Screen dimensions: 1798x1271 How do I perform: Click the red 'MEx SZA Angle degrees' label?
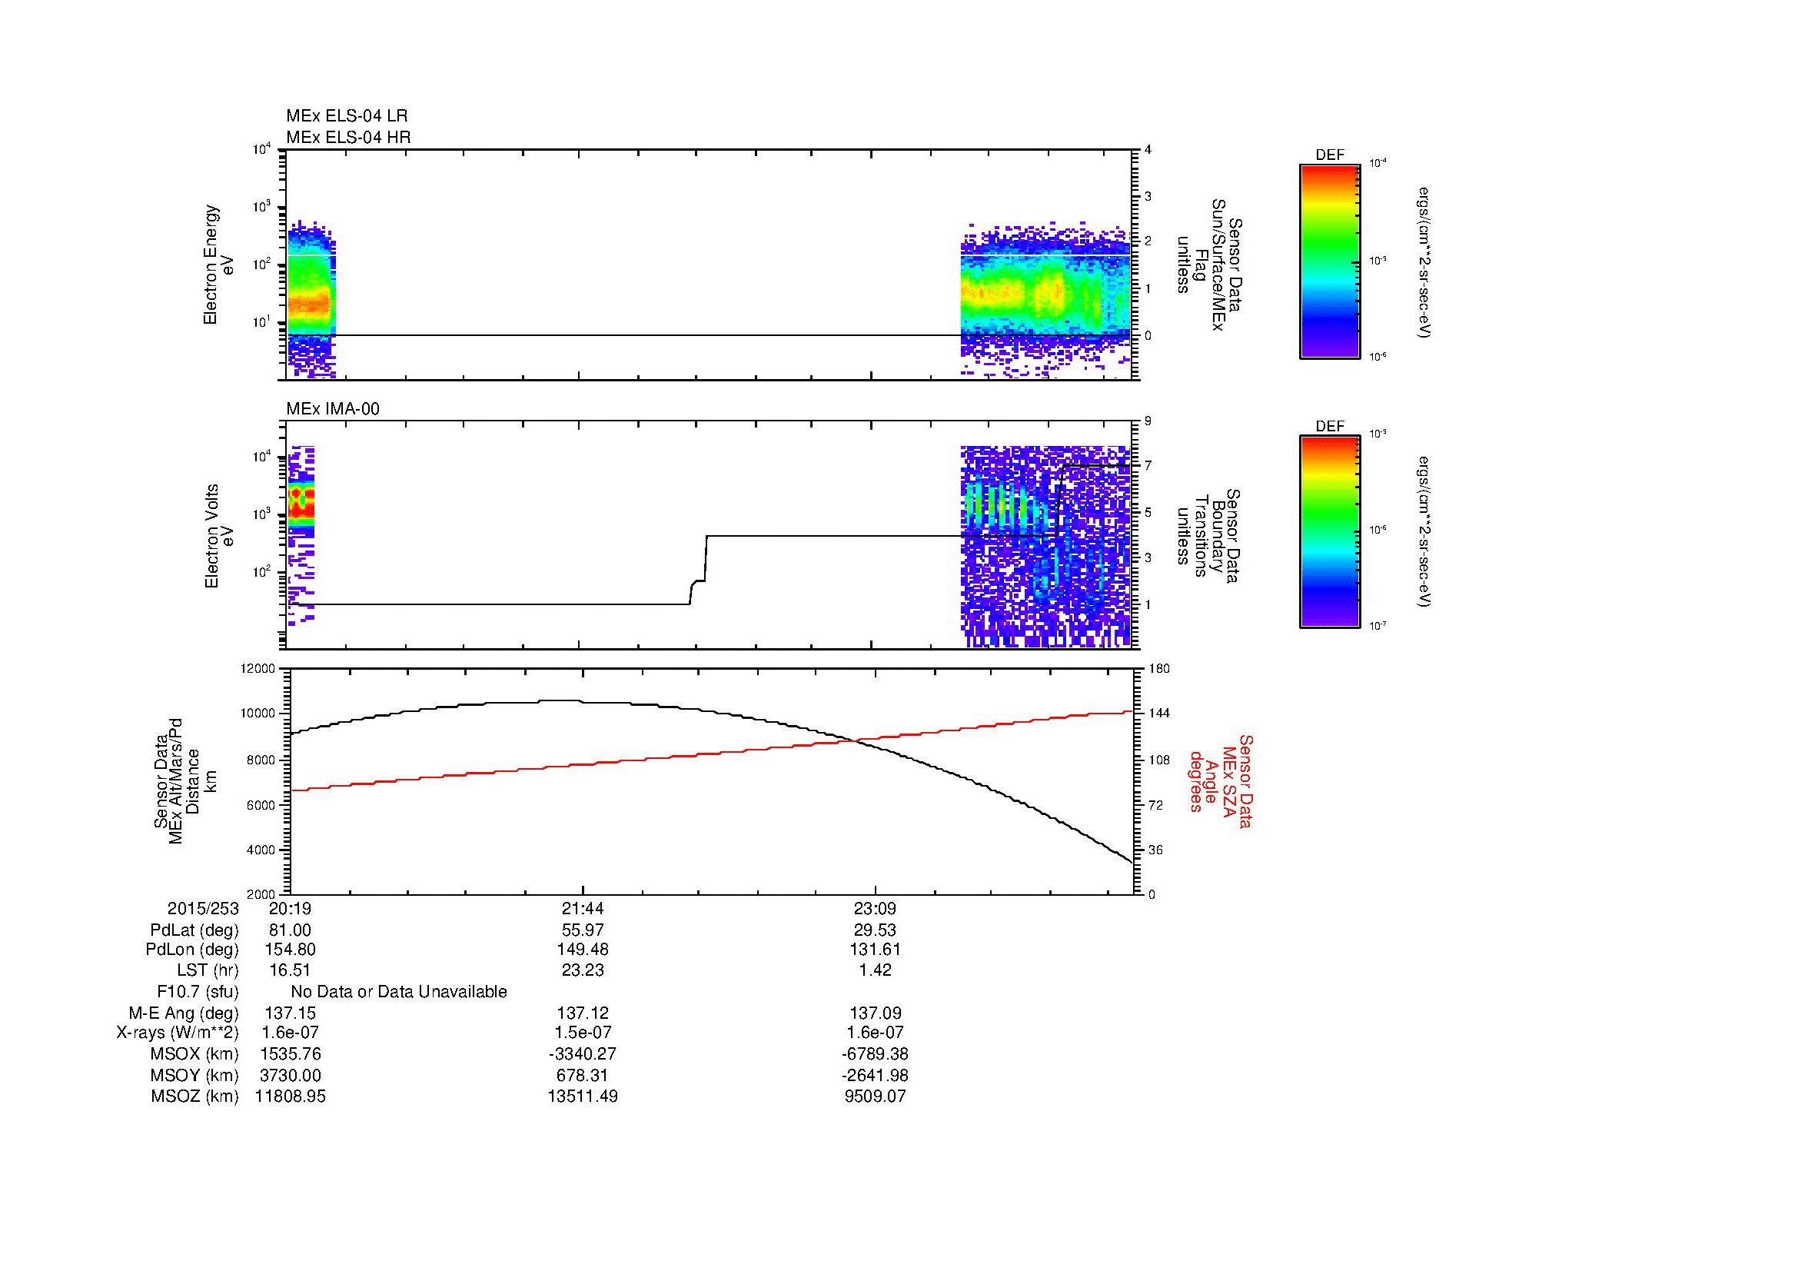1221,780
